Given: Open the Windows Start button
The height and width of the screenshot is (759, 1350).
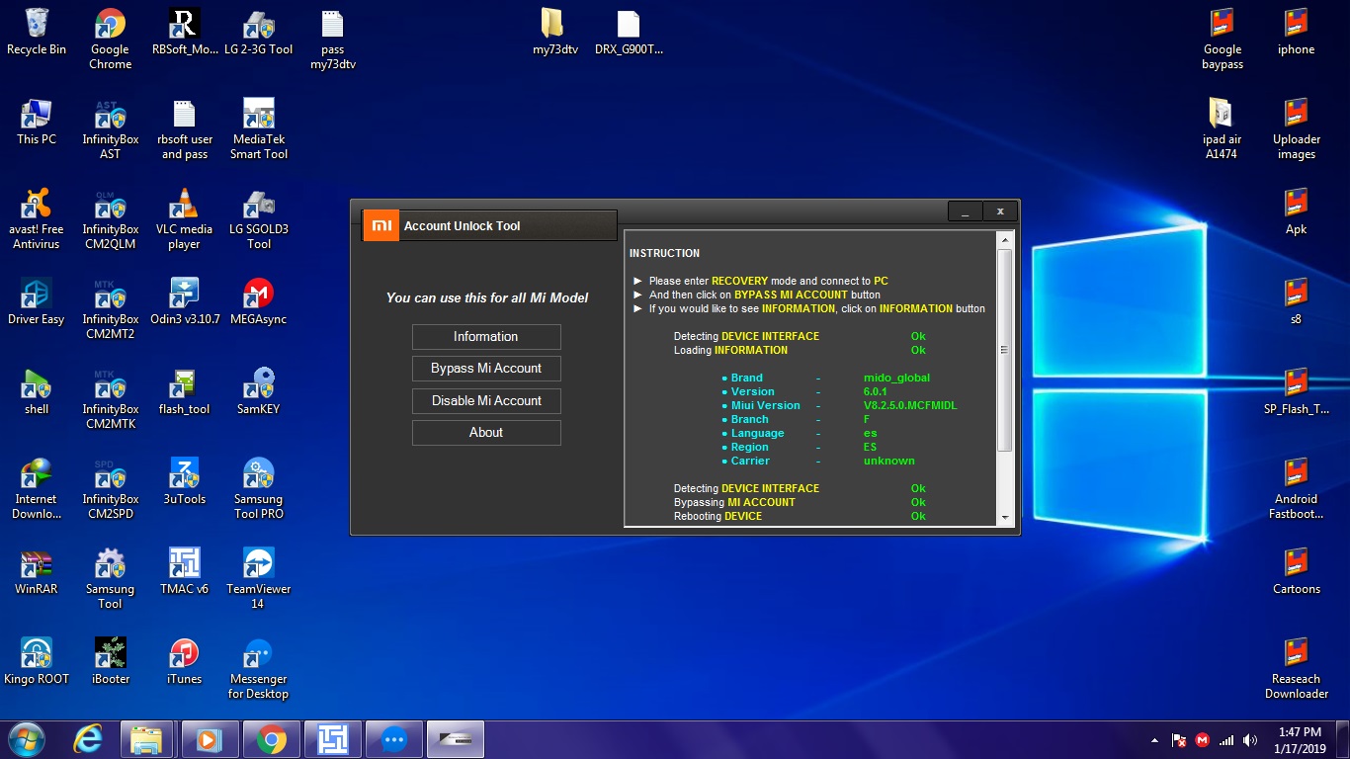Looking at the screenshot, I should click(x=27, y=739).
